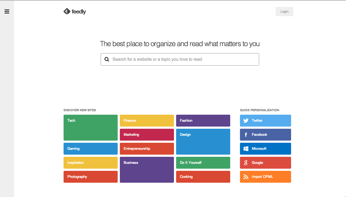Select the Tech category tile
This screenshot has width=346, height=197.
point(90,127)
